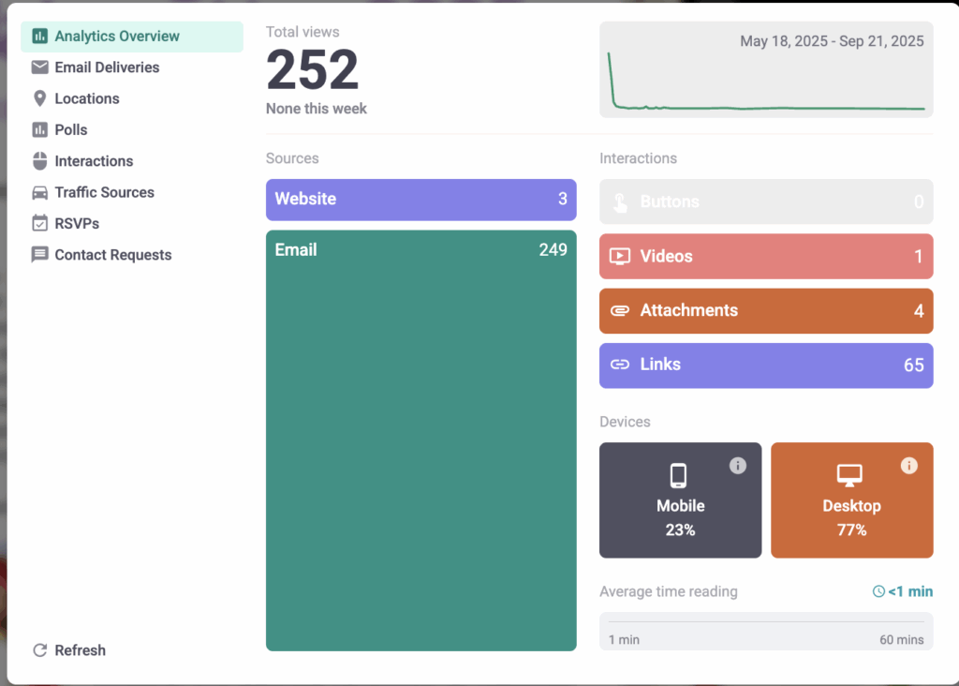Image resolution: width=959 pixels, height=686 pixels.
Task: Select the Email source bar
Action: 420,440
